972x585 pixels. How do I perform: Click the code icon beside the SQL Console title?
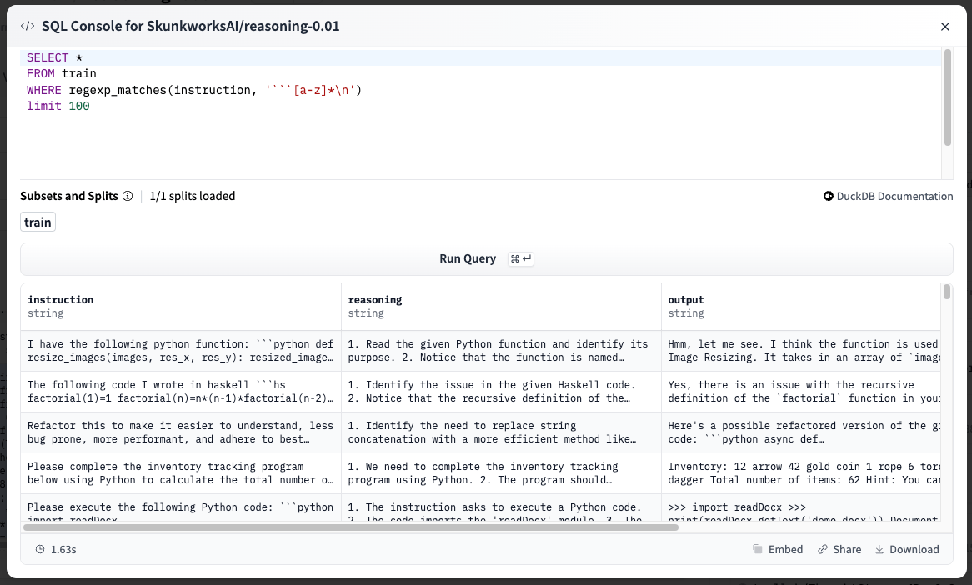pyautogui.click(x=27, y=26)
